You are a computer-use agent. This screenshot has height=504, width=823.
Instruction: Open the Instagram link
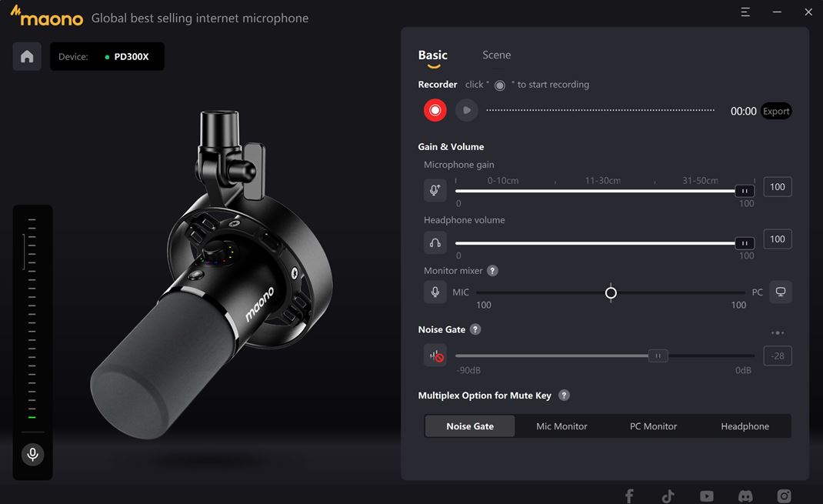(785, 496)
